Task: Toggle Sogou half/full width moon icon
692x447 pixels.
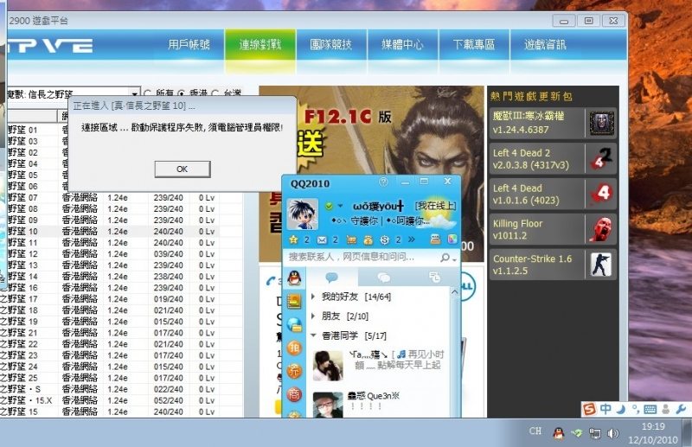Action: [621, 410]
